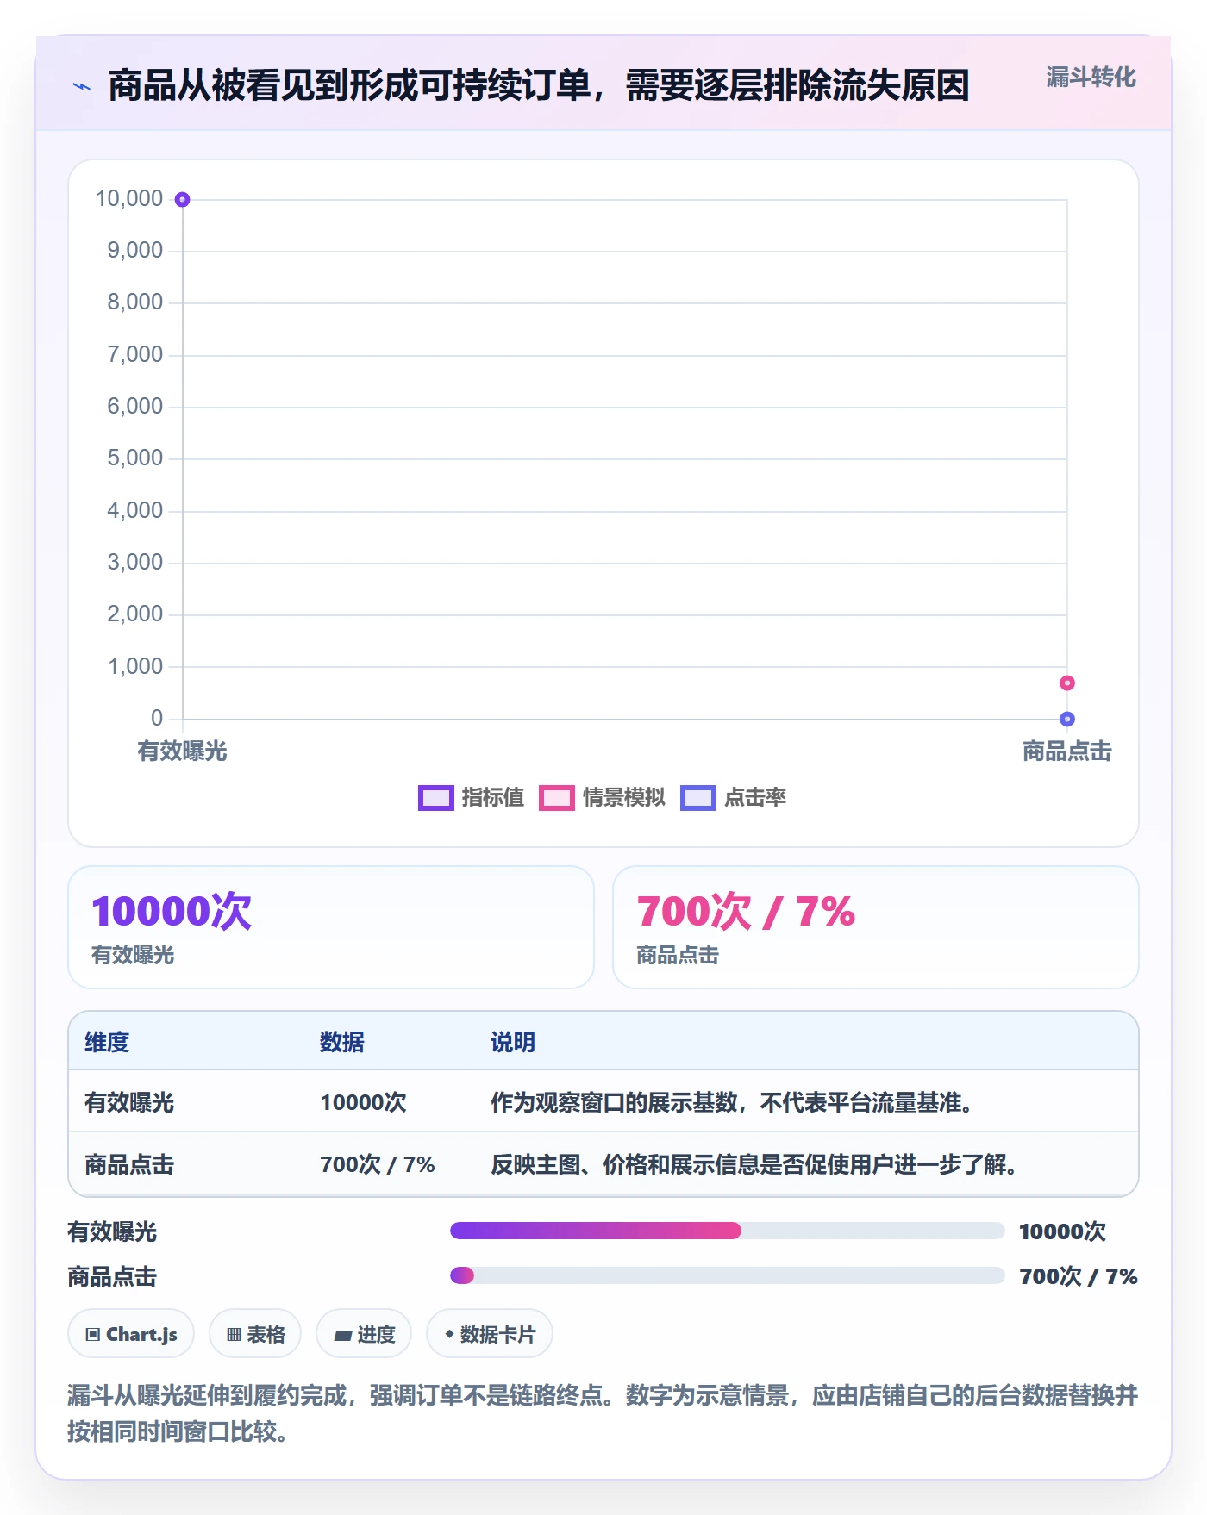Image resolution: width=1207 pixels, height=1515 pixels.
Task: Click the 漏斗转化 tag in the header
Action: (1091, 78)
